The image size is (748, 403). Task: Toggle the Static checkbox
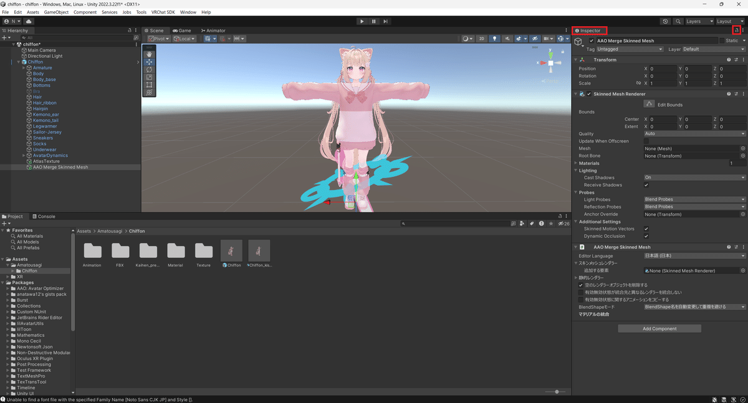722,40
